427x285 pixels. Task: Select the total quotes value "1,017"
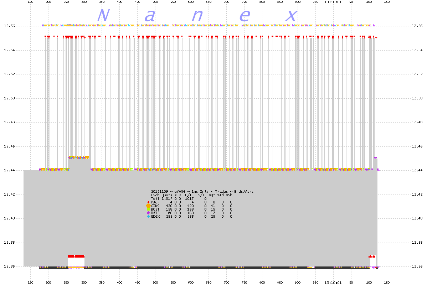tap(167, 199)
